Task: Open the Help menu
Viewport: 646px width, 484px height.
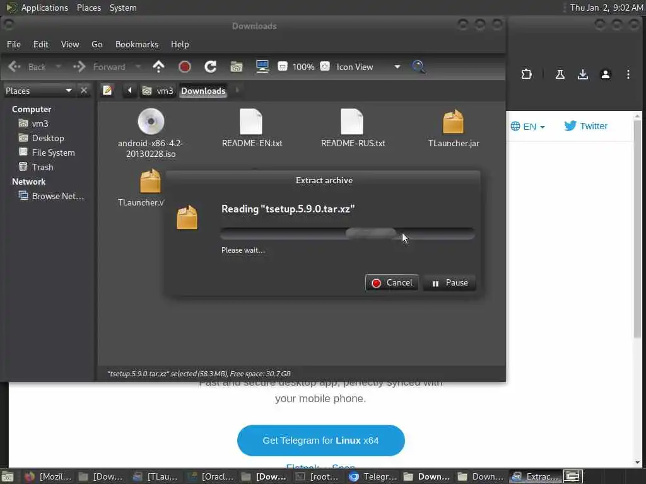Action: click(x=180, y=45)
